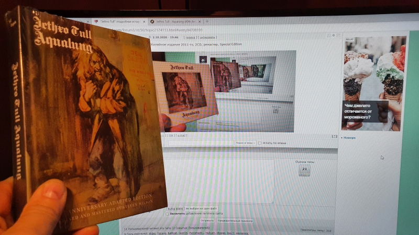Open the gelato ice cream ad banner
The height and width of the screenshot is (235, 419).
coord(373,84)
